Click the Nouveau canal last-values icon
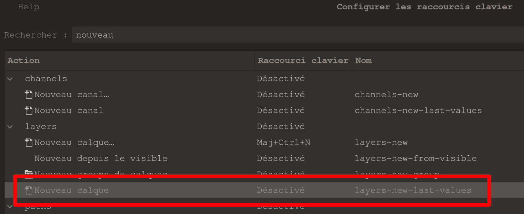Image resolution: width=524 pixels, height=214 pixels. pos(29,111)
